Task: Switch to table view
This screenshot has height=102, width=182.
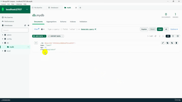Action: click(178, 36)
